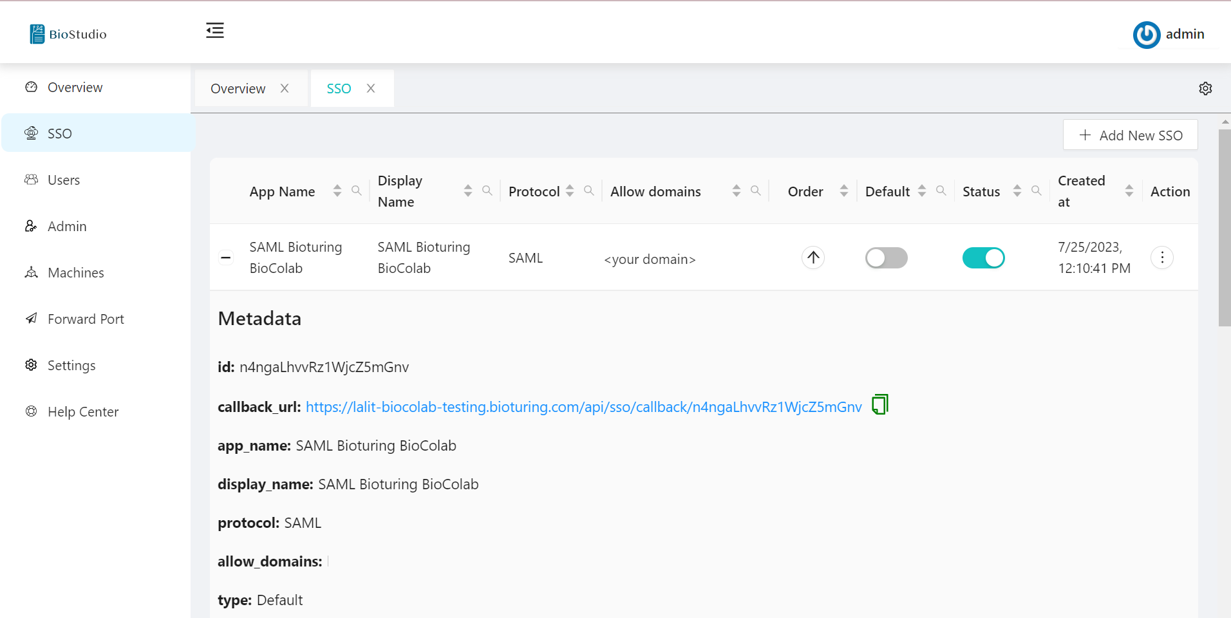Toggle Default switch for SAML Bioturing BioColab

point(886,257)
